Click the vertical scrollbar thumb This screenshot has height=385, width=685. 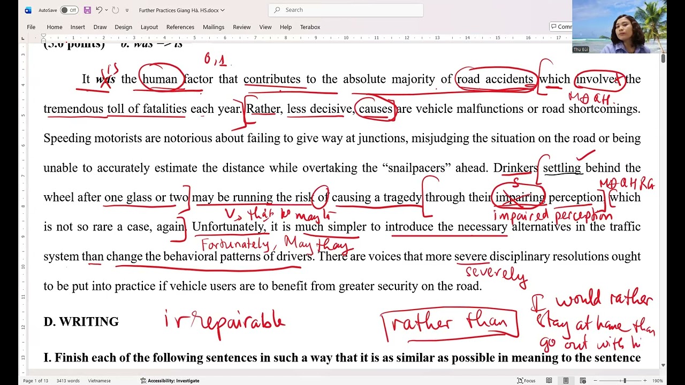pos(664,59)
